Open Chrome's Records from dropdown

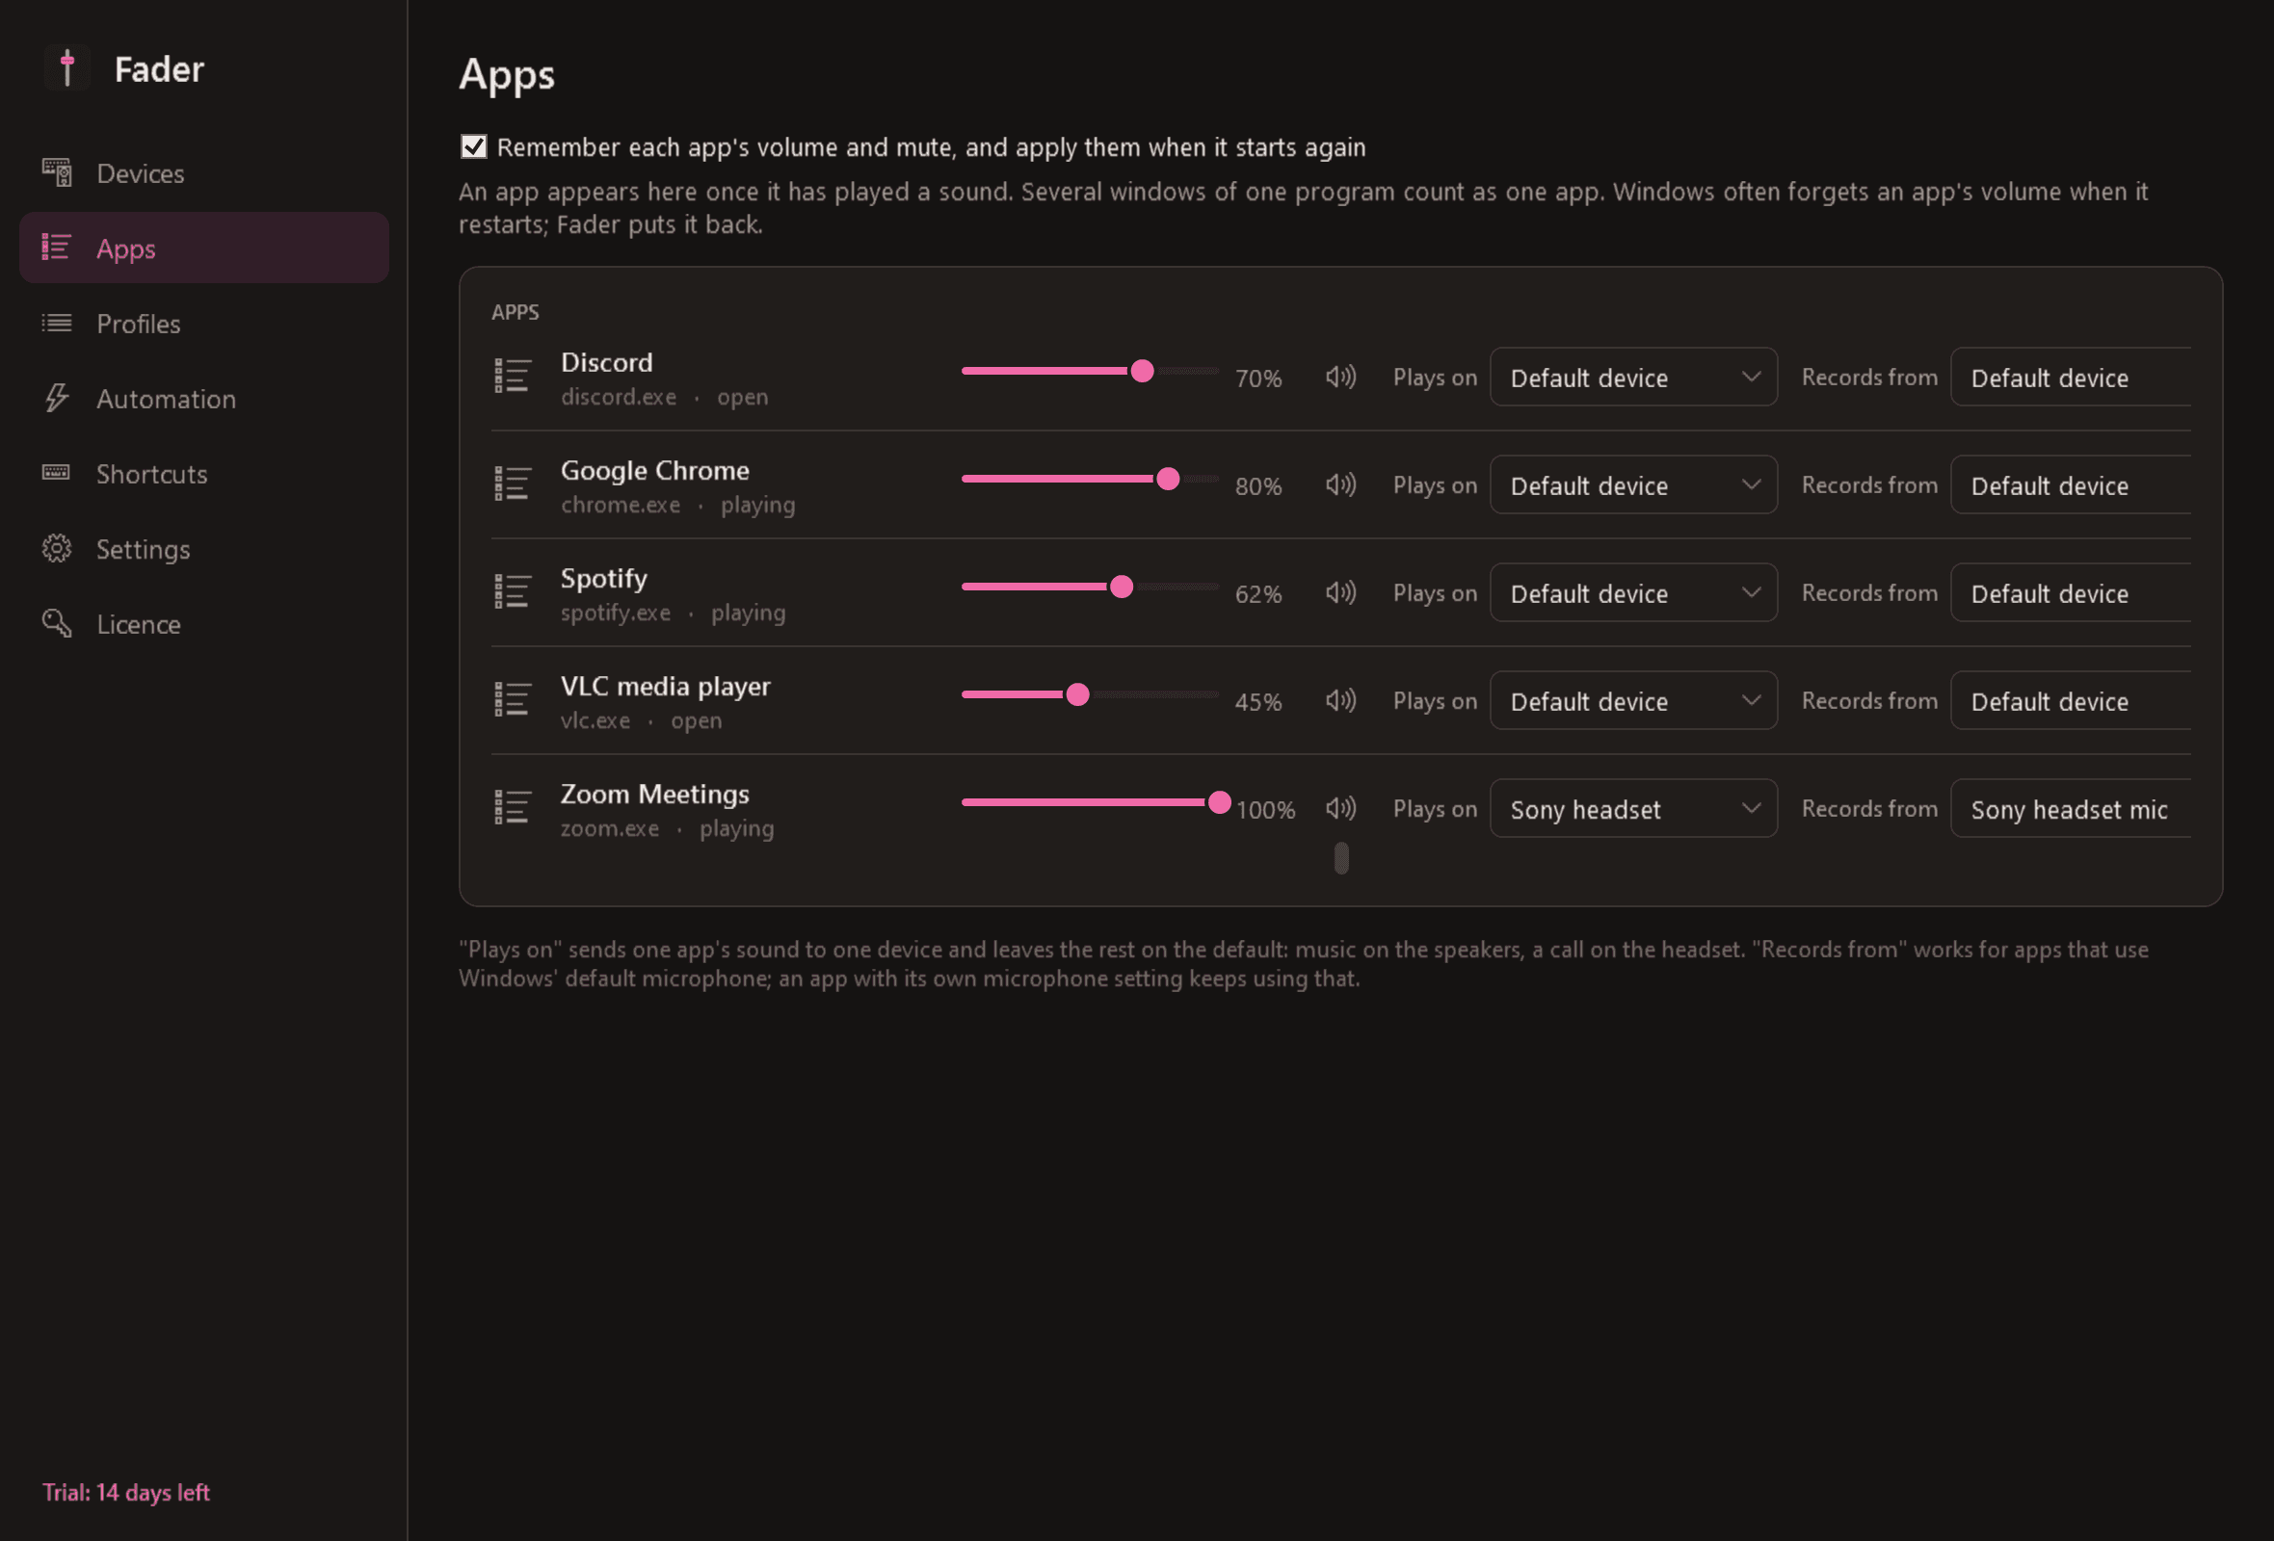pyautogui.click(x=2071, y=484)
